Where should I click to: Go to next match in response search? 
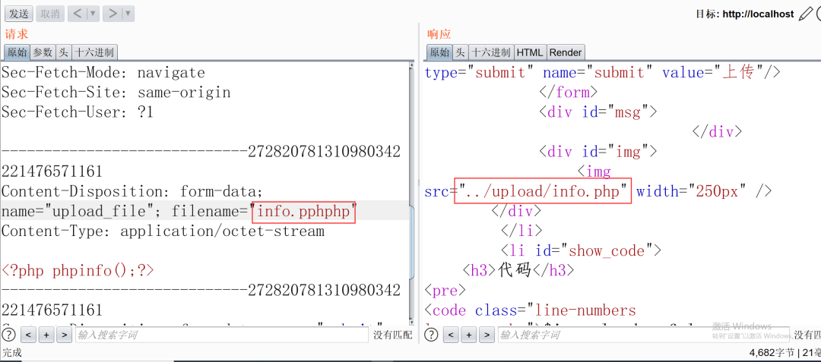click(487, 335)
